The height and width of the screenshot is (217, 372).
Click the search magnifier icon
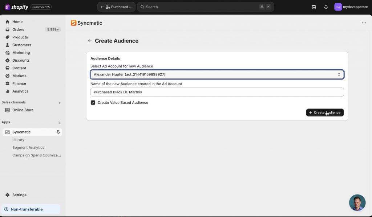tap(142, 7)
